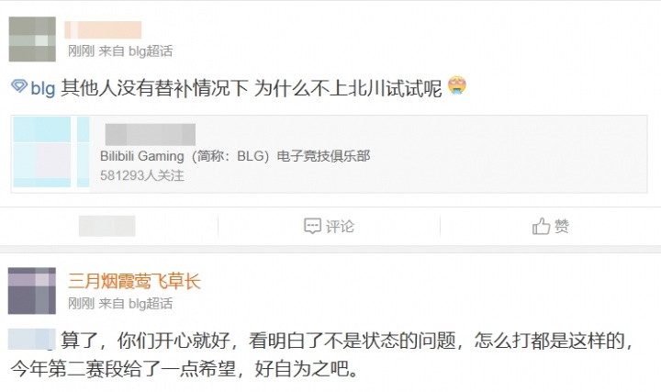Click the crying emoji in first post
The height and width of the screenshot is (392, 661).
point(457,85)
